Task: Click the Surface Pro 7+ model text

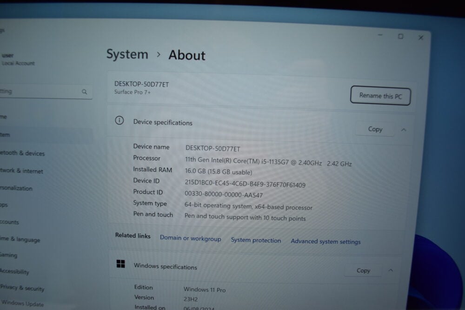Action: click(132, 92)
